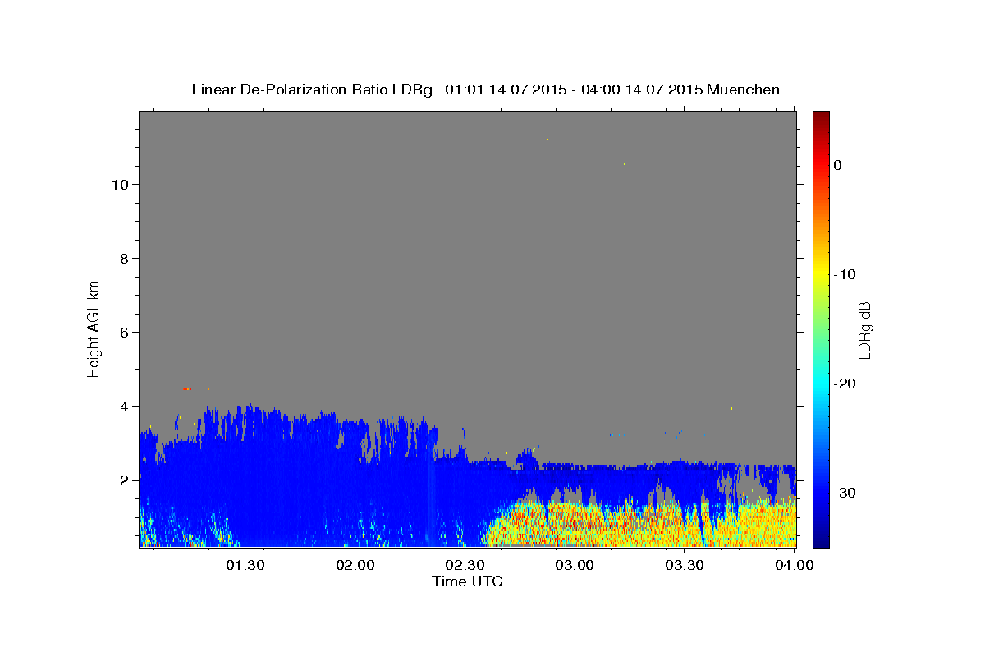
Task: Click the 03:30 time tick label
Action: click(x=684, y=565)
